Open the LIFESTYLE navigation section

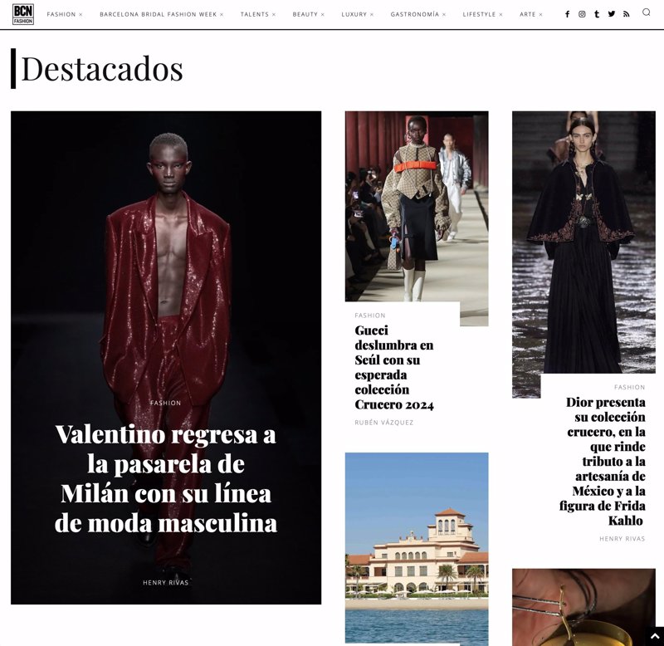click(480, 13)
